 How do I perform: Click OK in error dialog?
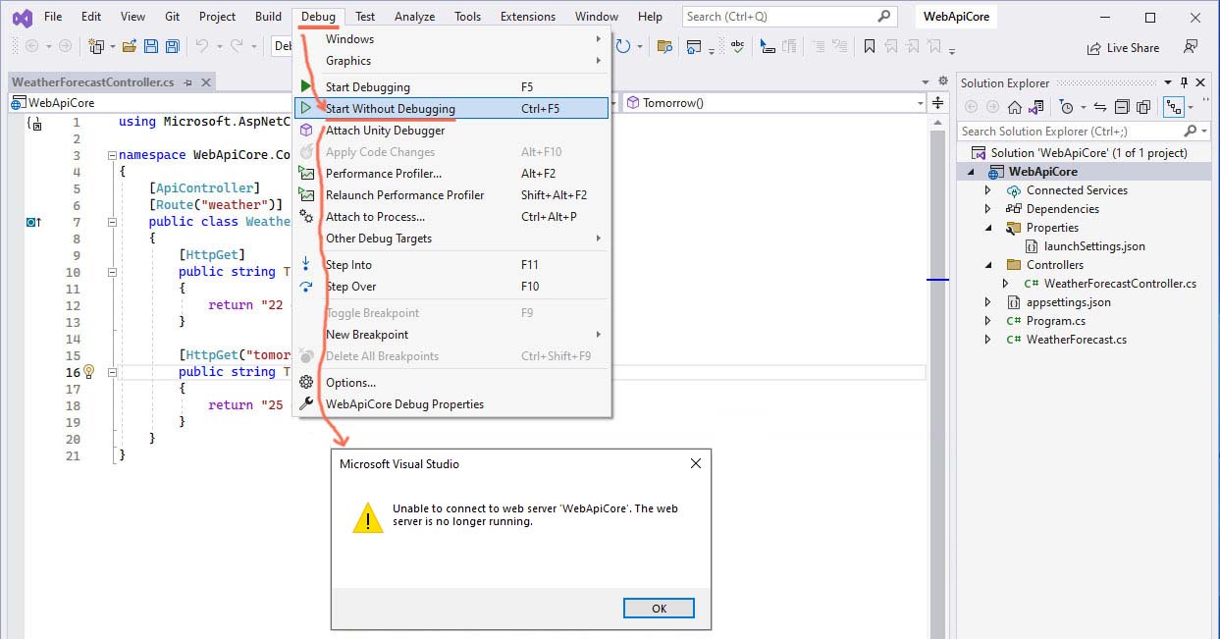coord(659,609)
